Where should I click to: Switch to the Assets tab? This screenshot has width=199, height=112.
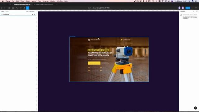tap(7, 11)
